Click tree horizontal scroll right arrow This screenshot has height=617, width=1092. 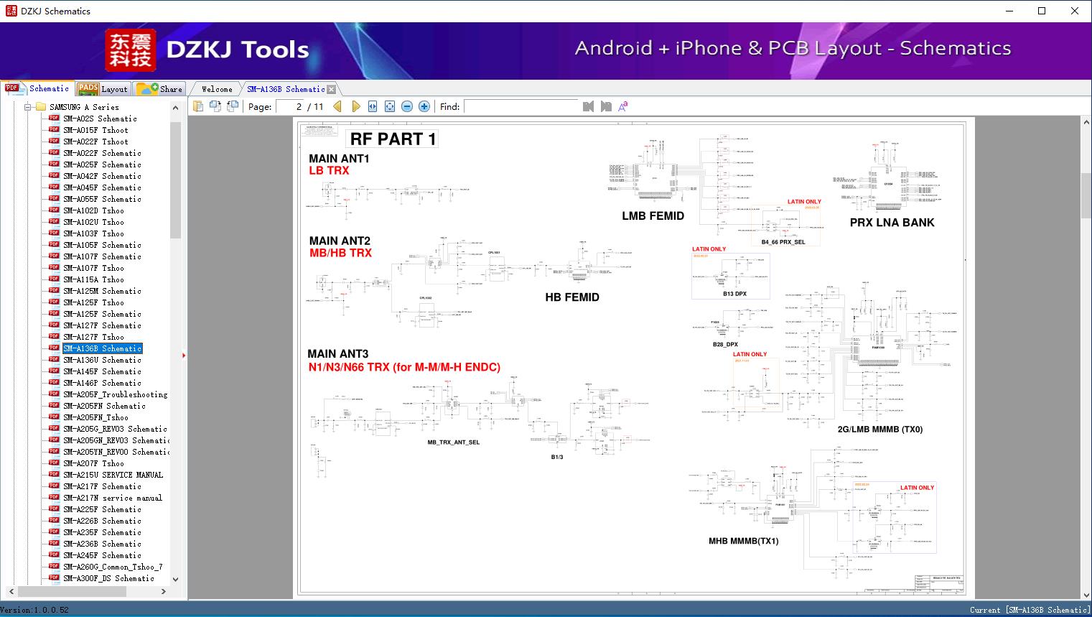[164, 591]
